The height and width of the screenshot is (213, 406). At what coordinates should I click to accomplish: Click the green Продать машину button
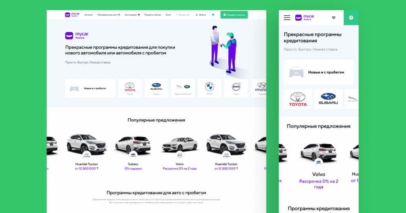point(234,15)
